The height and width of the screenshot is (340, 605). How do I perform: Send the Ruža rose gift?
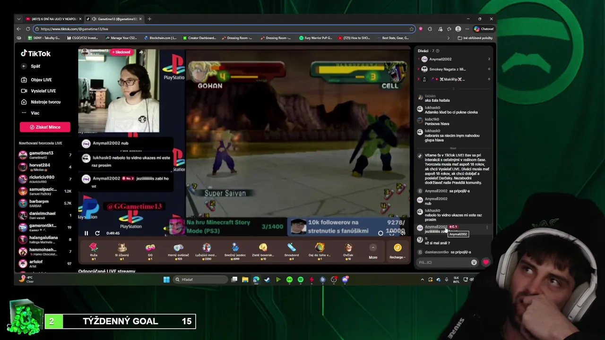click(94, 251)
